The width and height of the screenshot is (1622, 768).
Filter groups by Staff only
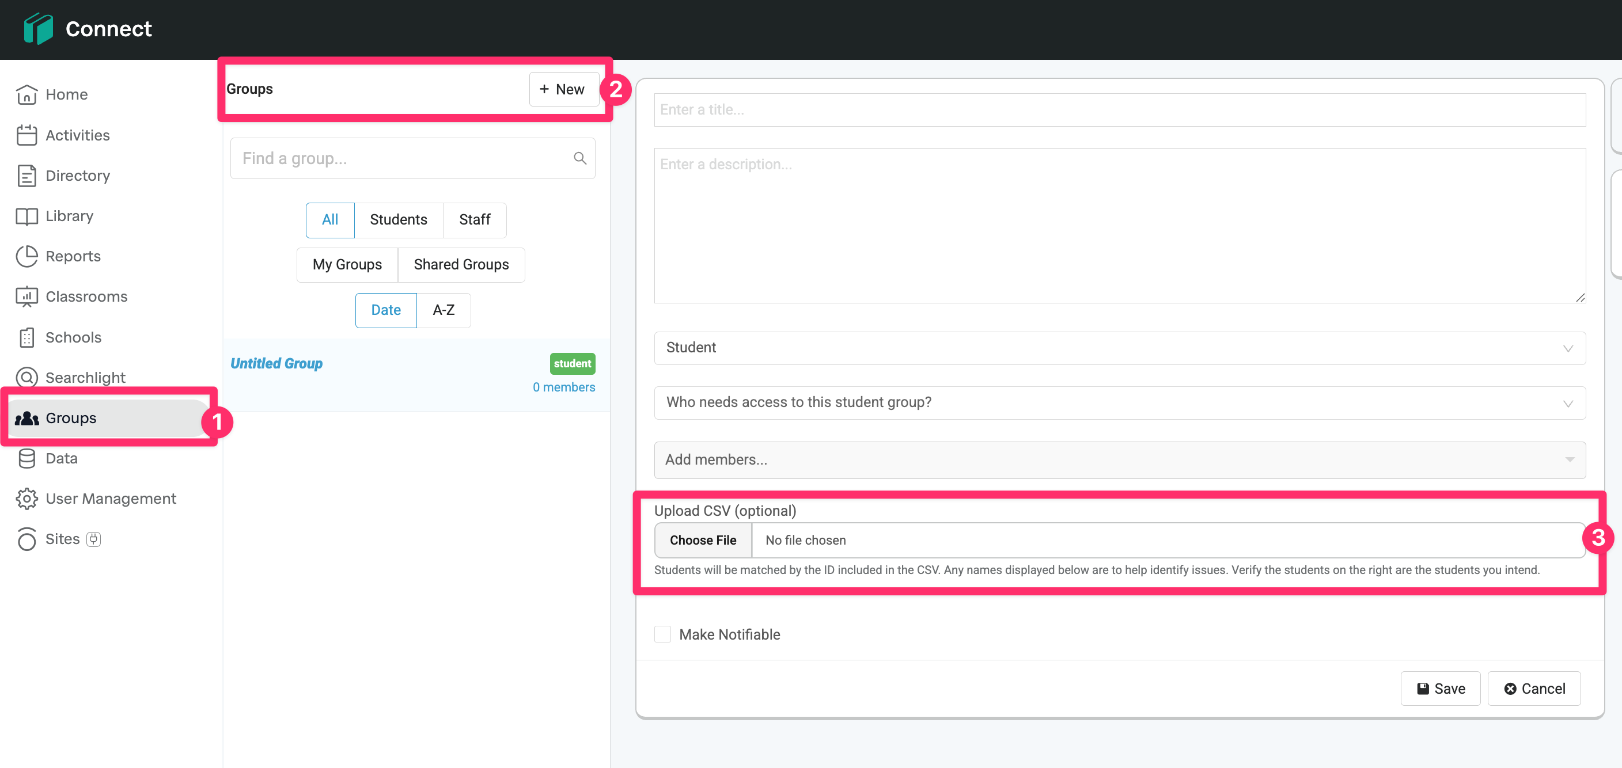click(475, 220)
